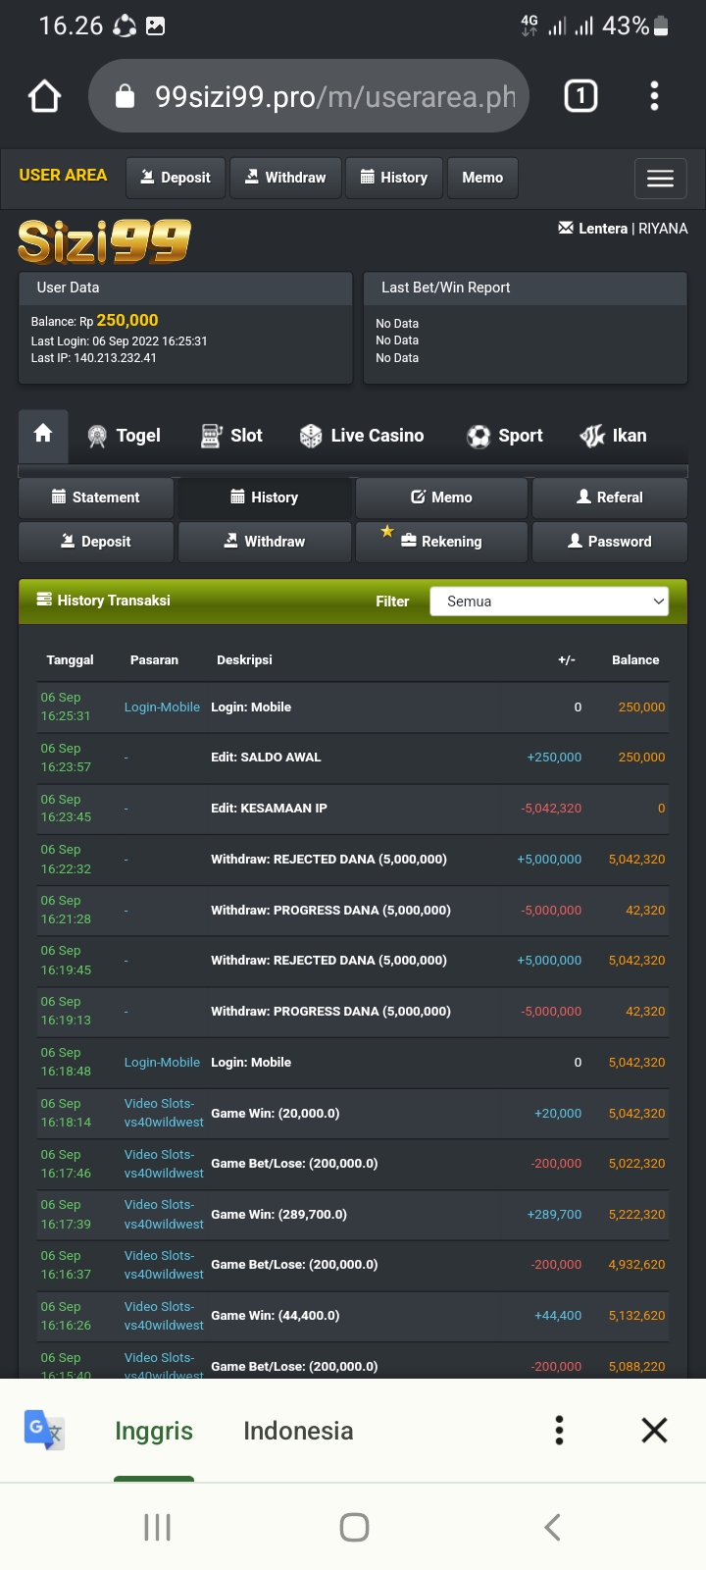Viewport: 706px width, 1570px height.
Task: Open the browser three-dot menu
Action: point(654,96)
